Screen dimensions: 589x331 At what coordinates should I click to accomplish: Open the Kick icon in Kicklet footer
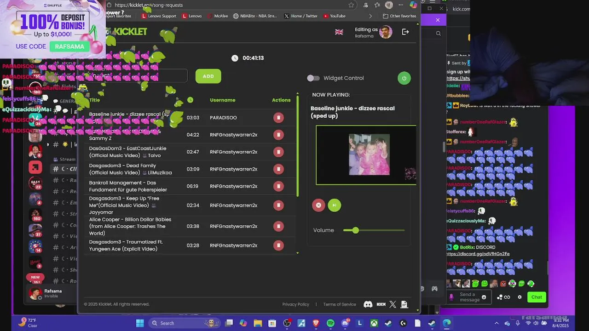[381, 304]
